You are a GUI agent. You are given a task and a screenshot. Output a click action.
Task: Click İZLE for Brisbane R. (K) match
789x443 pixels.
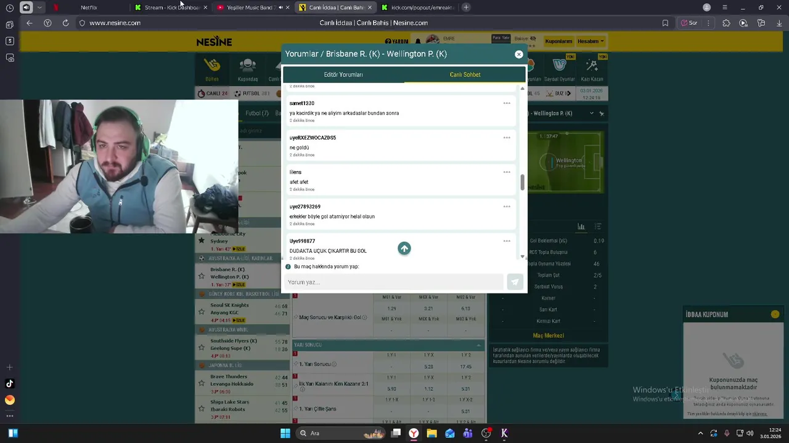239,284
